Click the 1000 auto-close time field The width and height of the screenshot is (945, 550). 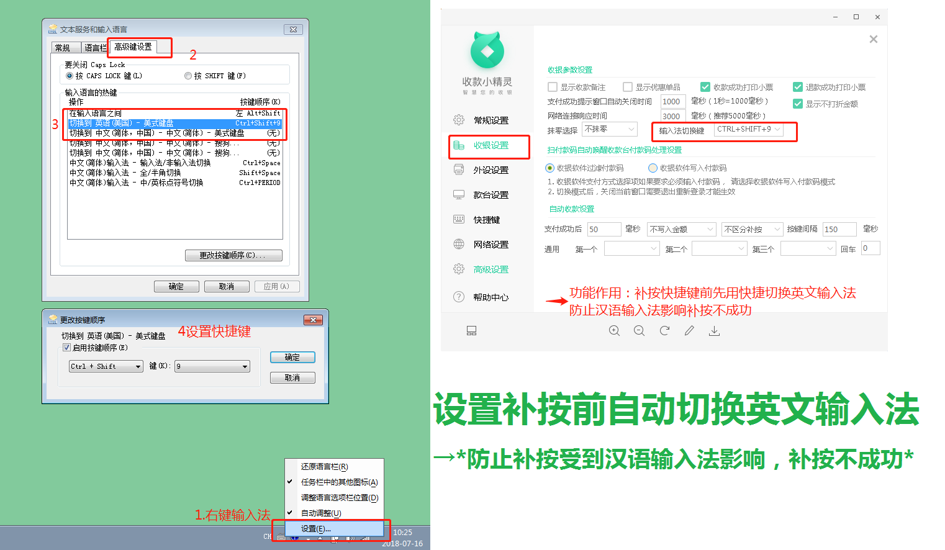pyautogui.click(x=673, y=101)
